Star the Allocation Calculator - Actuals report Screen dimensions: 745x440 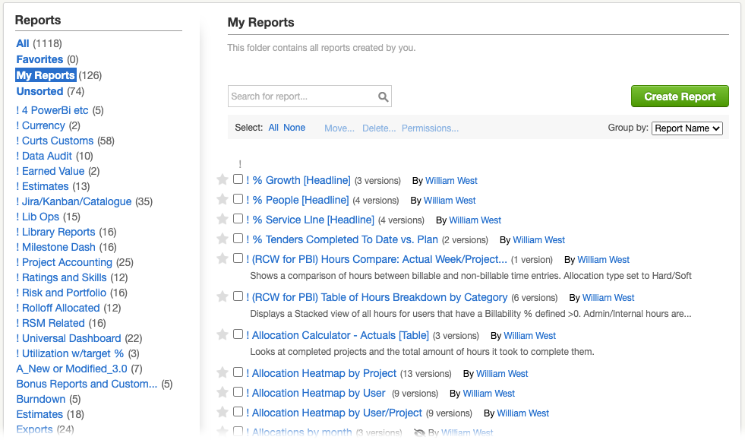coord(223,335)
